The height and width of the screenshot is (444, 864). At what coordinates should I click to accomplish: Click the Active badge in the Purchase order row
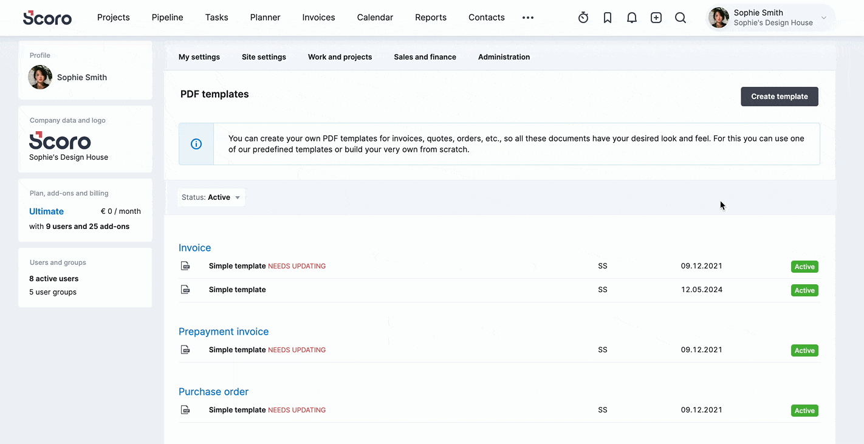click(x=804, y=411)
